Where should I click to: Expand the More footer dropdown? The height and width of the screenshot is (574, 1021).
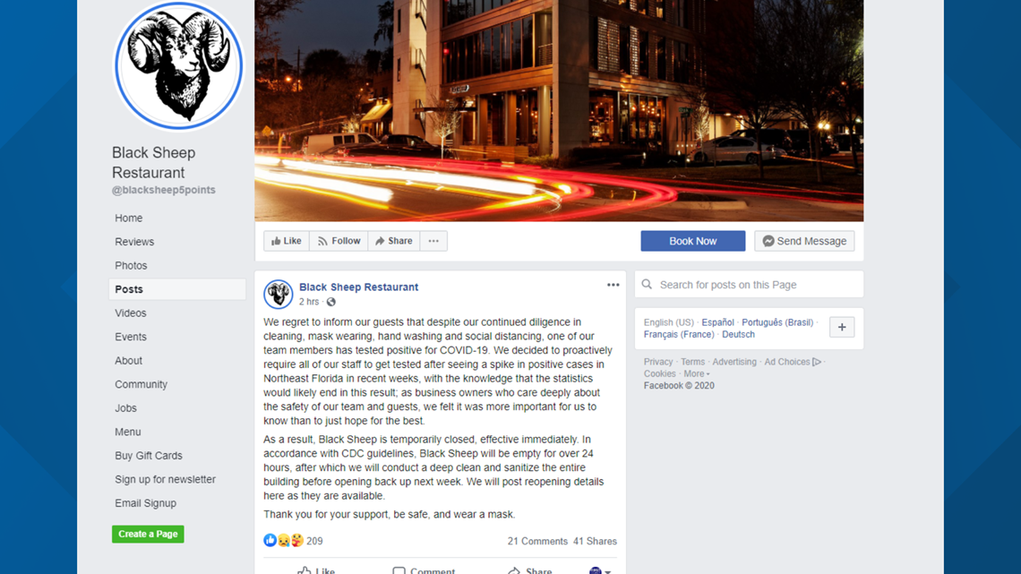click(696, 373)
